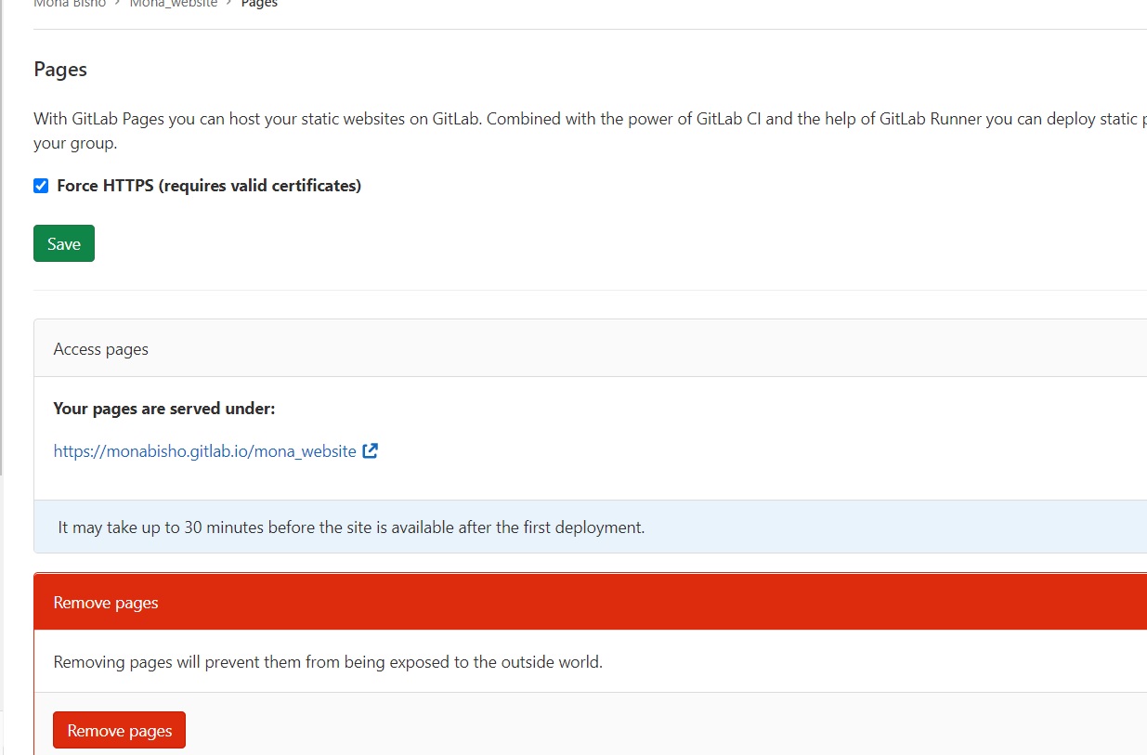Uncheck the Force HTTPS checkbox
1147x755 pixels.
coord(41,186)
